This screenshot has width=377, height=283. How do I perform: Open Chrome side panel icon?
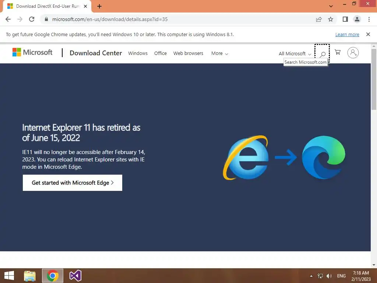[345, 19]
